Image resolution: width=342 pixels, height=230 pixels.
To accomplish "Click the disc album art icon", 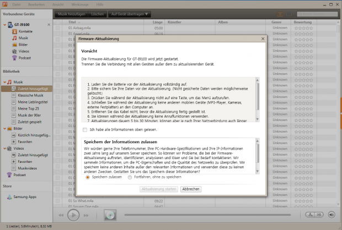I will 111,215.
